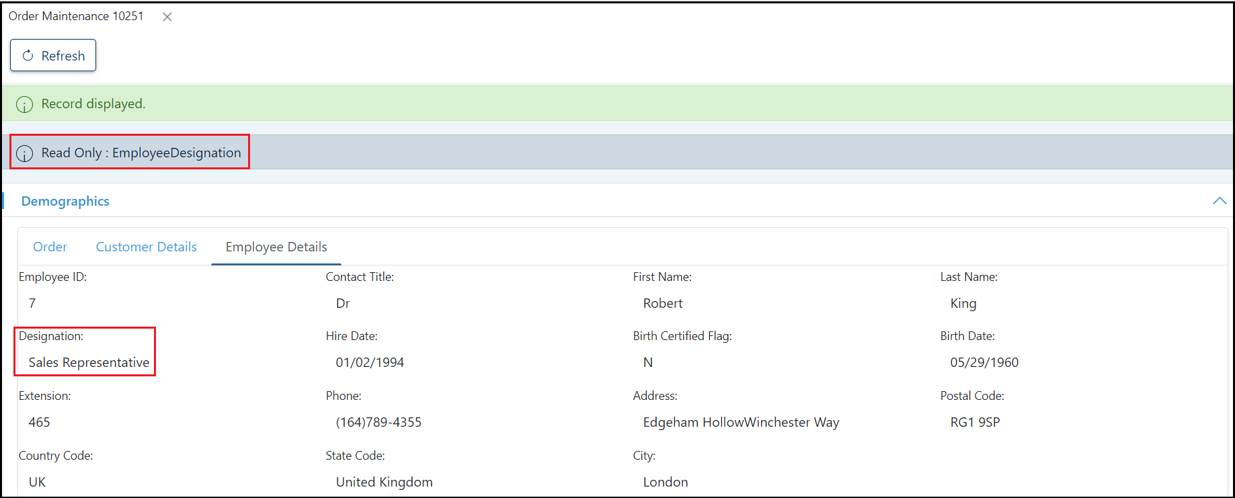Collapse the Demographics section chevron

[x=1219, y=201]
